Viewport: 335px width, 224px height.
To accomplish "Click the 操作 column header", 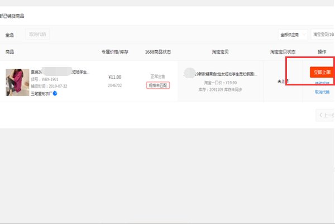I will pos(322,52).
